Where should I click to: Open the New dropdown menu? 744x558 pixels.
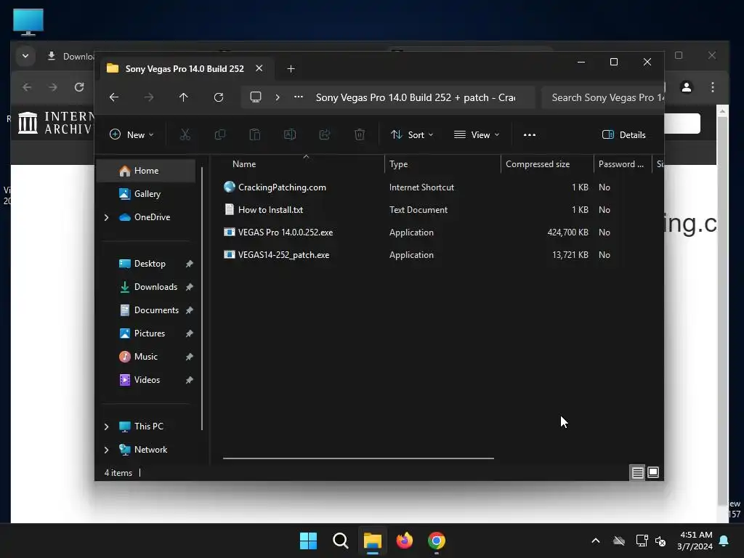132,134
